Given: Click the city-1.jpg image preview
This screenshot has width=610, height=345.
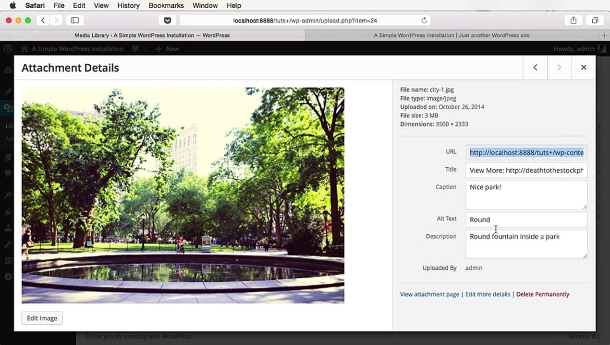Looking at the screenshot, I should pos(183,195).
